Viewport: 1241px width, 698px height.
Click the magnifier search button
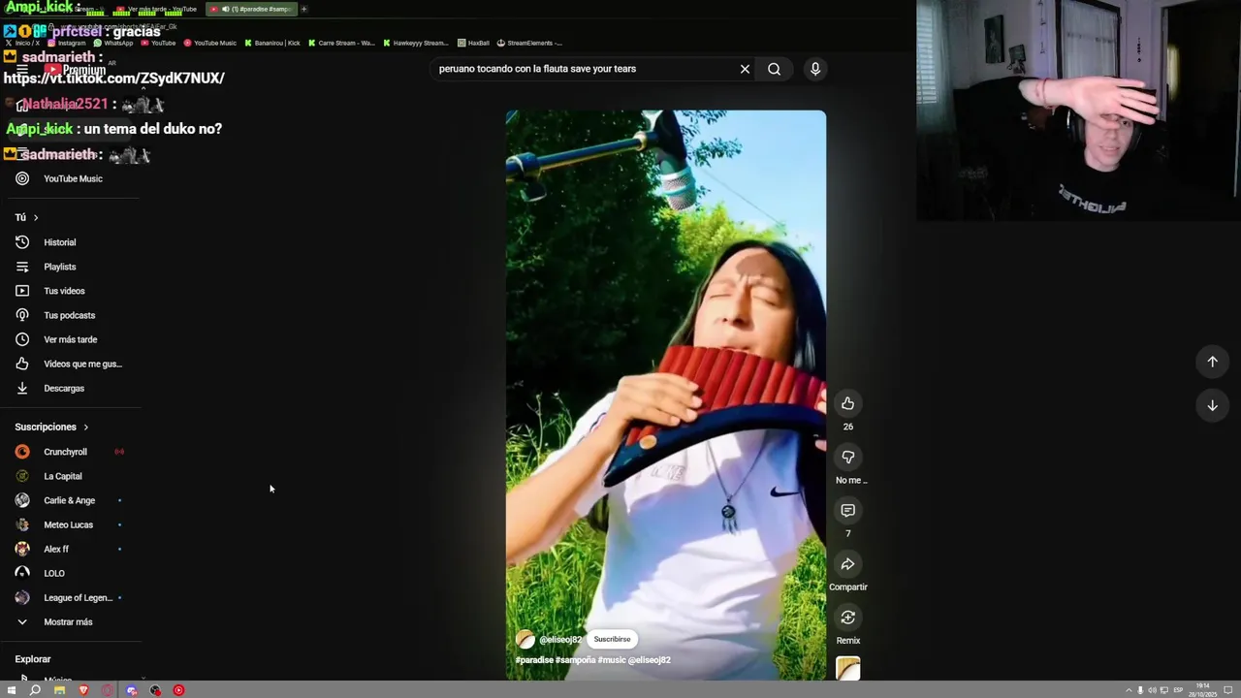click(x=774, y=69)
